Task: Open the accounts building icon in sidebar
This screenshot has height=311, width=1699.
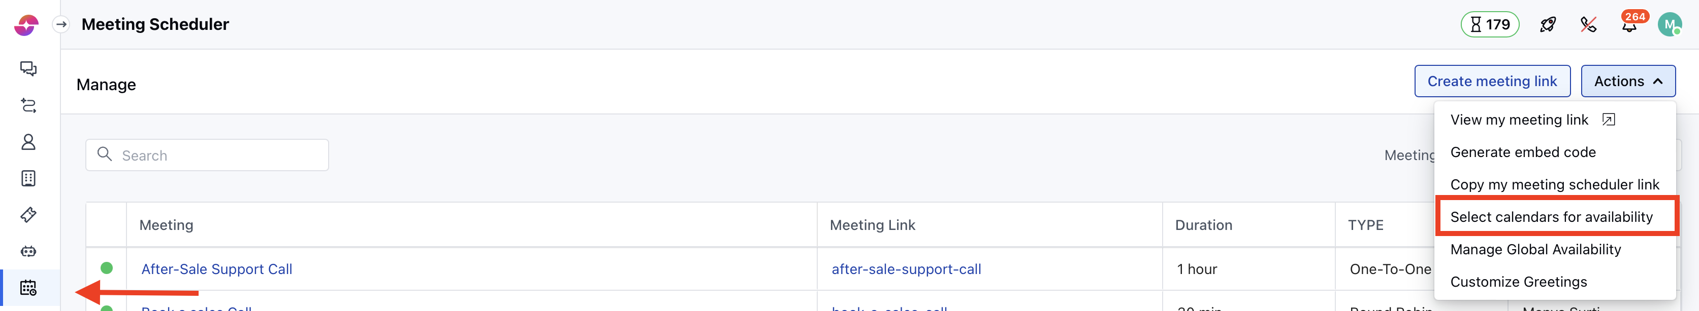Action: click(x=28, y=178)
